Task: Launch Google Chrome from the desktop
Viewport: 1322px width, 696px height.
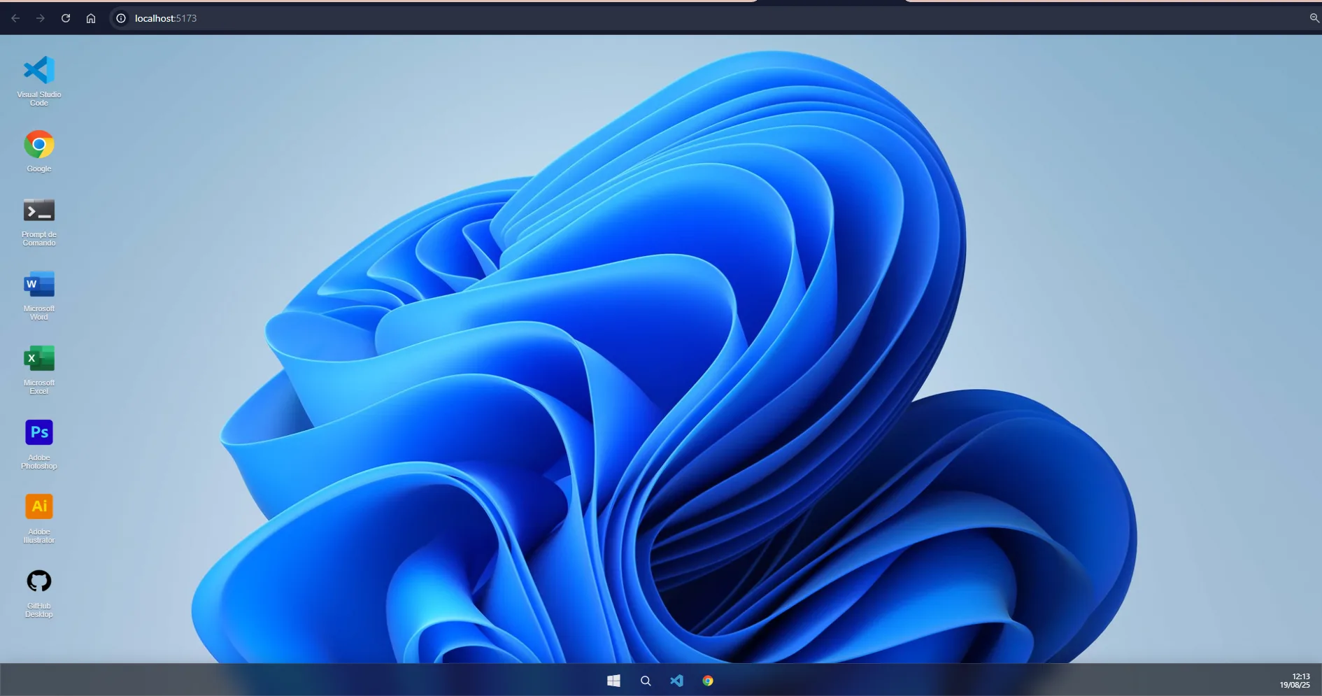Action: [x=38, y=149]
